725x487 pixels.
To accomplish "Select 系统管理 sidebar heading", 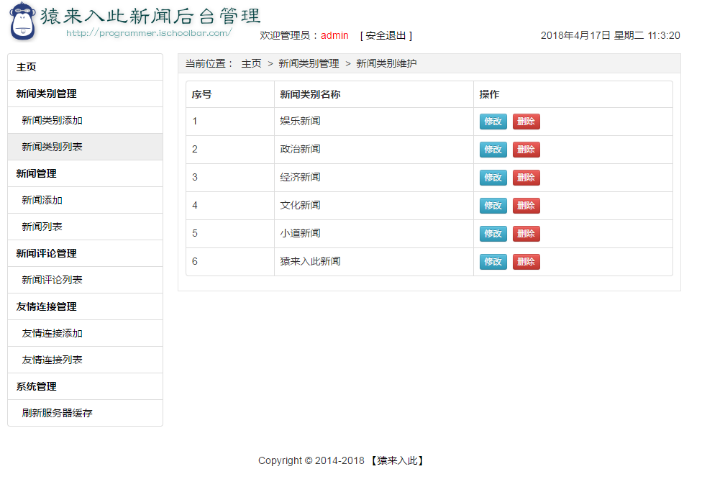I will 85,386.
